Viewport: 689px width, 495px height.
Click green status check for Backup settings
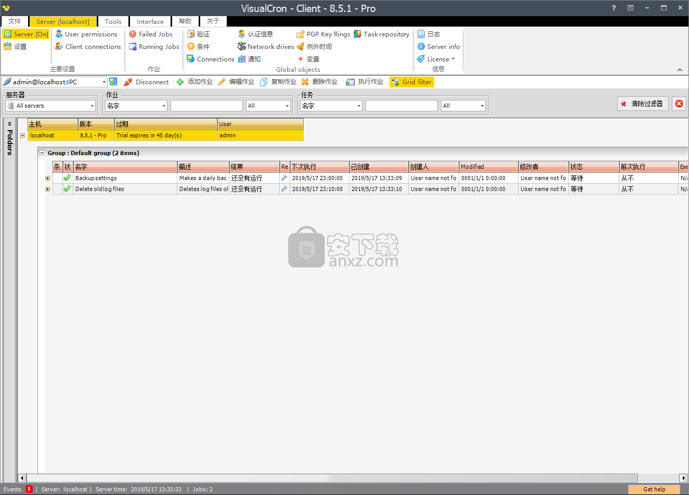point(67,178)
